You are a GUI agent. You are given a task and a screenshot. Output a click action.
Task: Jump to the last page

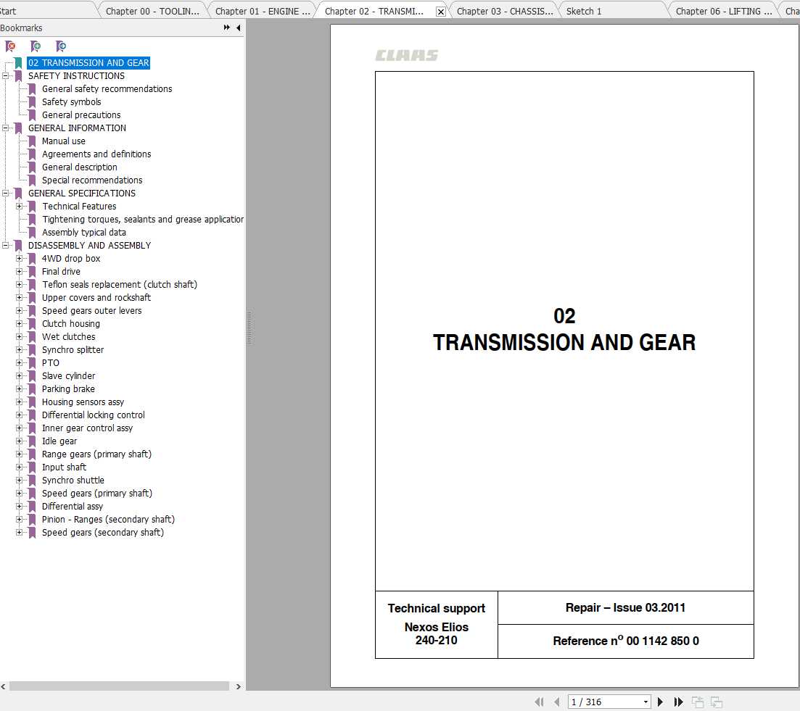pos(678,702)
